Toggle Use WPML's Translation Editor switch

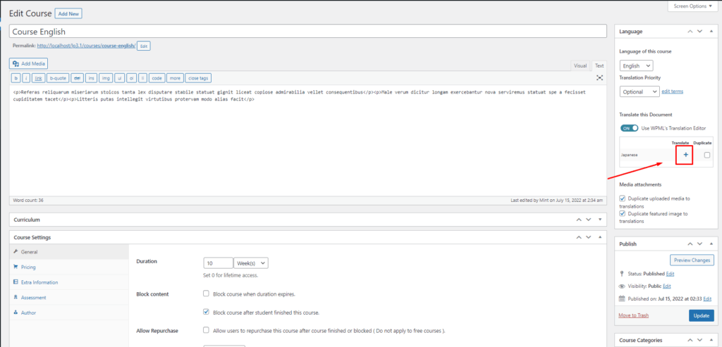click(x=629, y=128)
